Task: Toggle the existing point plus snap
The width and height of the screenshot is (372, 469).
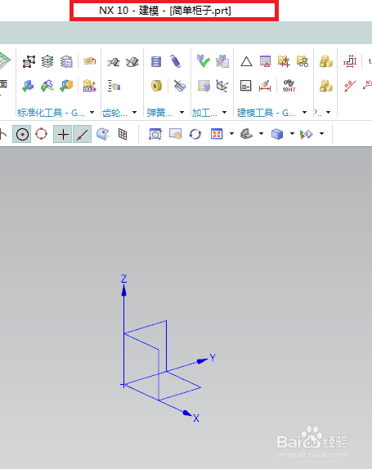Action: (x=63, y=134)
